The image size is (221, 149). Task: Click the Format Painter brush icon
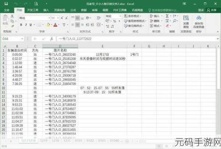point(13,26)
